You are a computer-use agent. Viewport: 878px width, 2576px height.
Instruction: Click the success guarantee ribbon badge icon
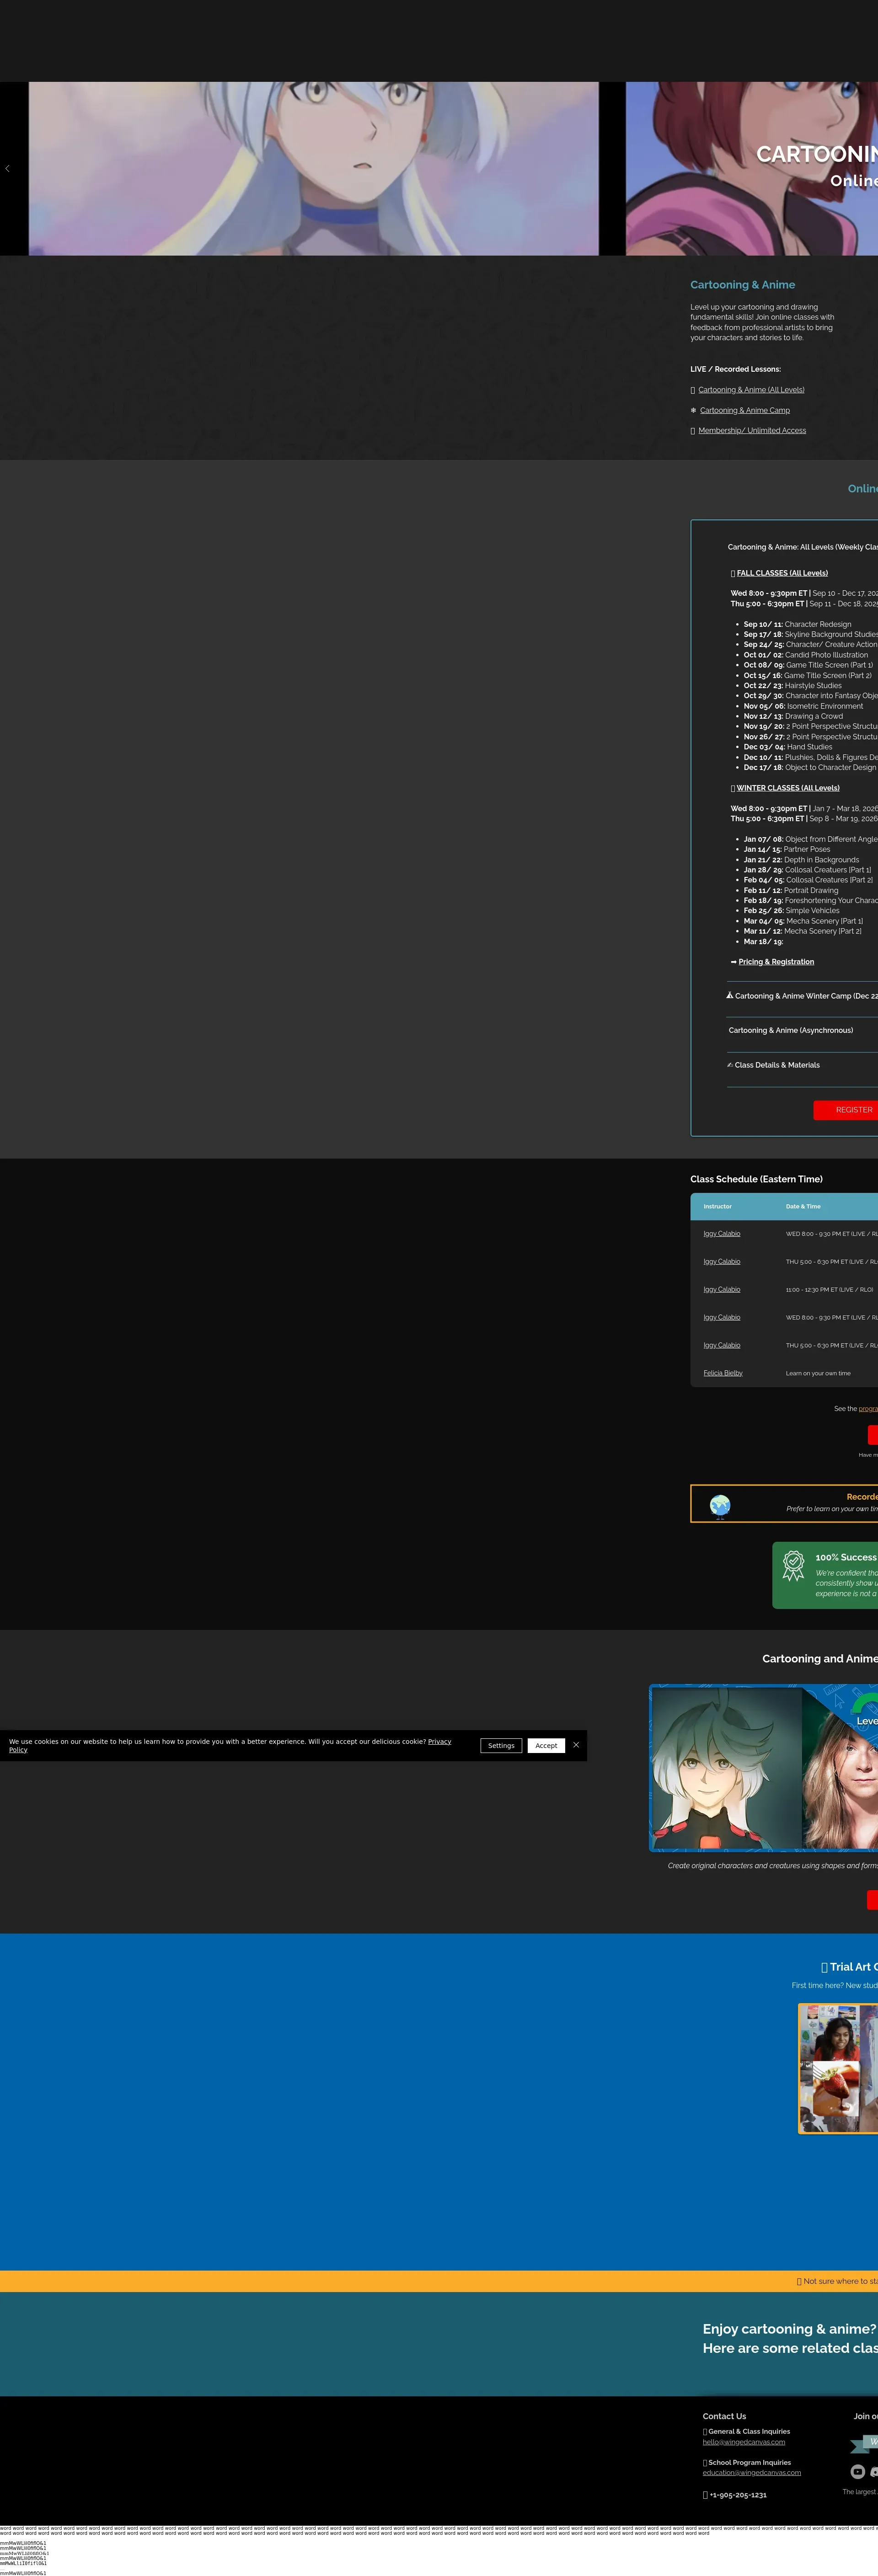tap(793, 1565)
